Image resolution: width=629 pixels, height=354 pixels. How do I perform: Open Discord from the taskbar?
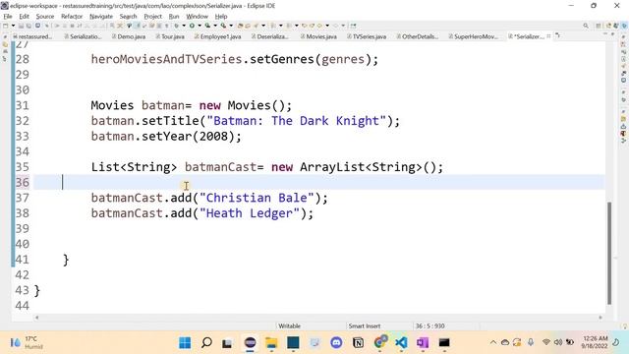[336, 343]
